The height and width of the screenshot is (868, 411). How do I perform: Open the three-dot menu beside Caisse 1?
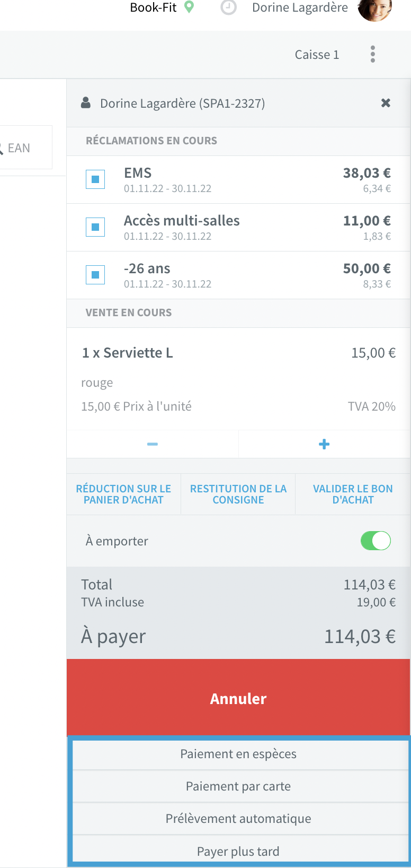pos(373,54)
